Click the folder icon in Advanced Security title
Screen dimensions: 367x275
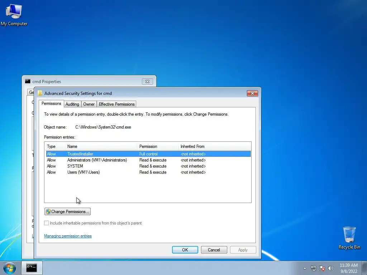(40, 93)
